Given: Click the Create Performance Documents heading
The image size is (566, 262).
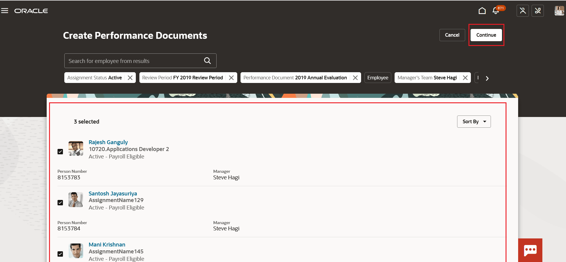Looking at the screenshot, I should point(135,36).
